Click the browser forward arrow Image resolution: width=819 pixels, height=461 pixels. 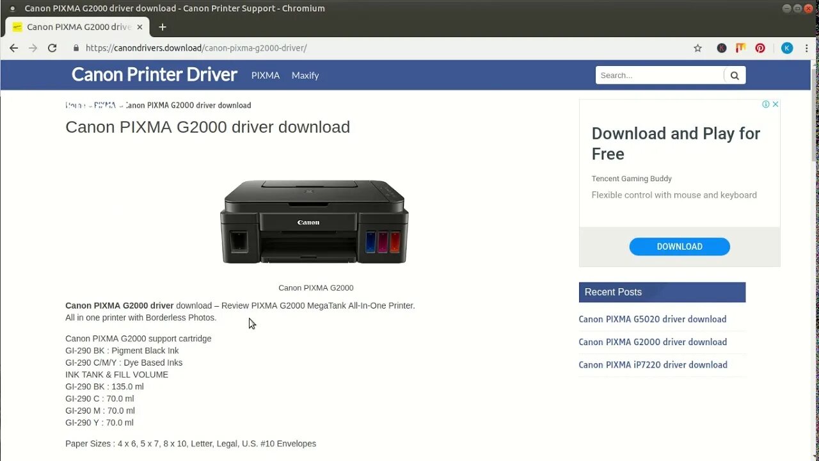[33, 48]
